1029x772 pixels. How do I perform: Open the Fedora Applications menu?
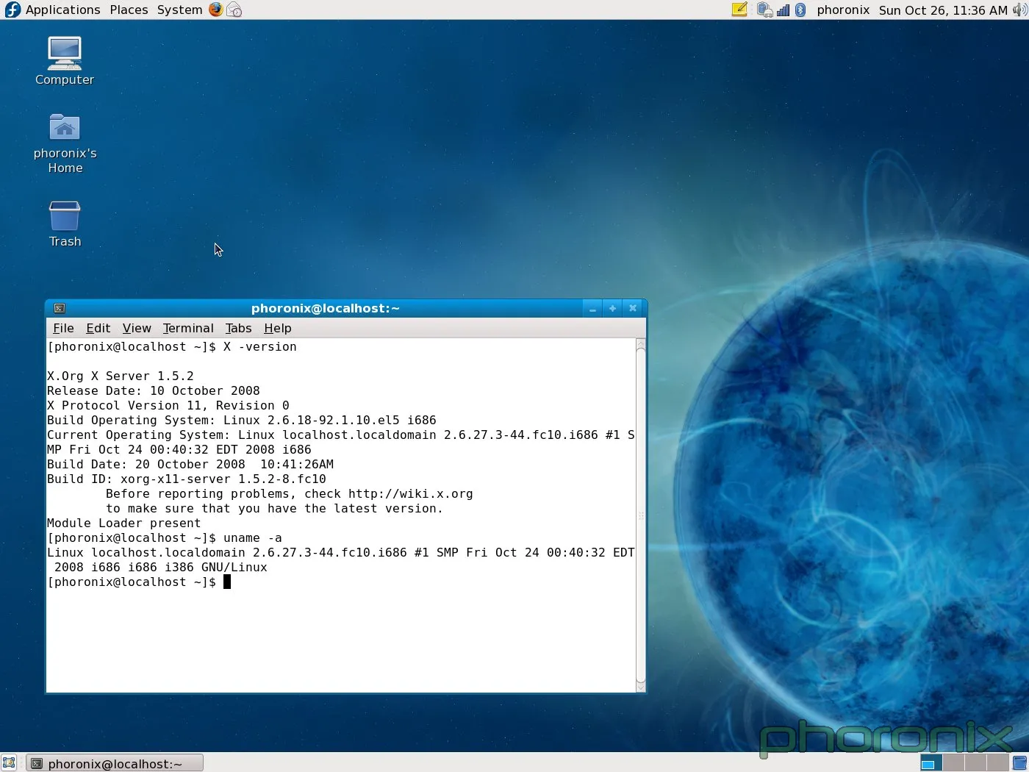pos(52,10)
